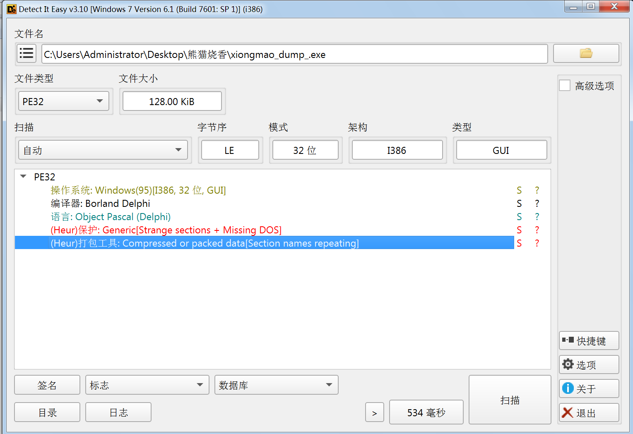Click the 32 位 mode field
The width and height of the screenshot is (633, 434).
coord(305,150)
